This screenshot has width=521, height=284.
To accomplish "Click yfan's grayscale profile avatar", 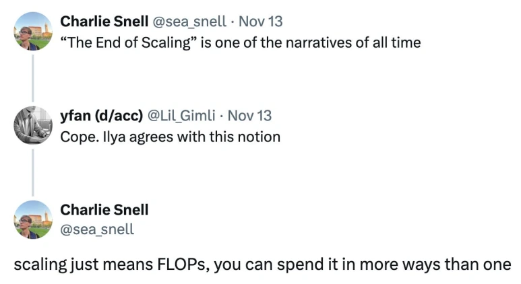I will click(32, 125).
